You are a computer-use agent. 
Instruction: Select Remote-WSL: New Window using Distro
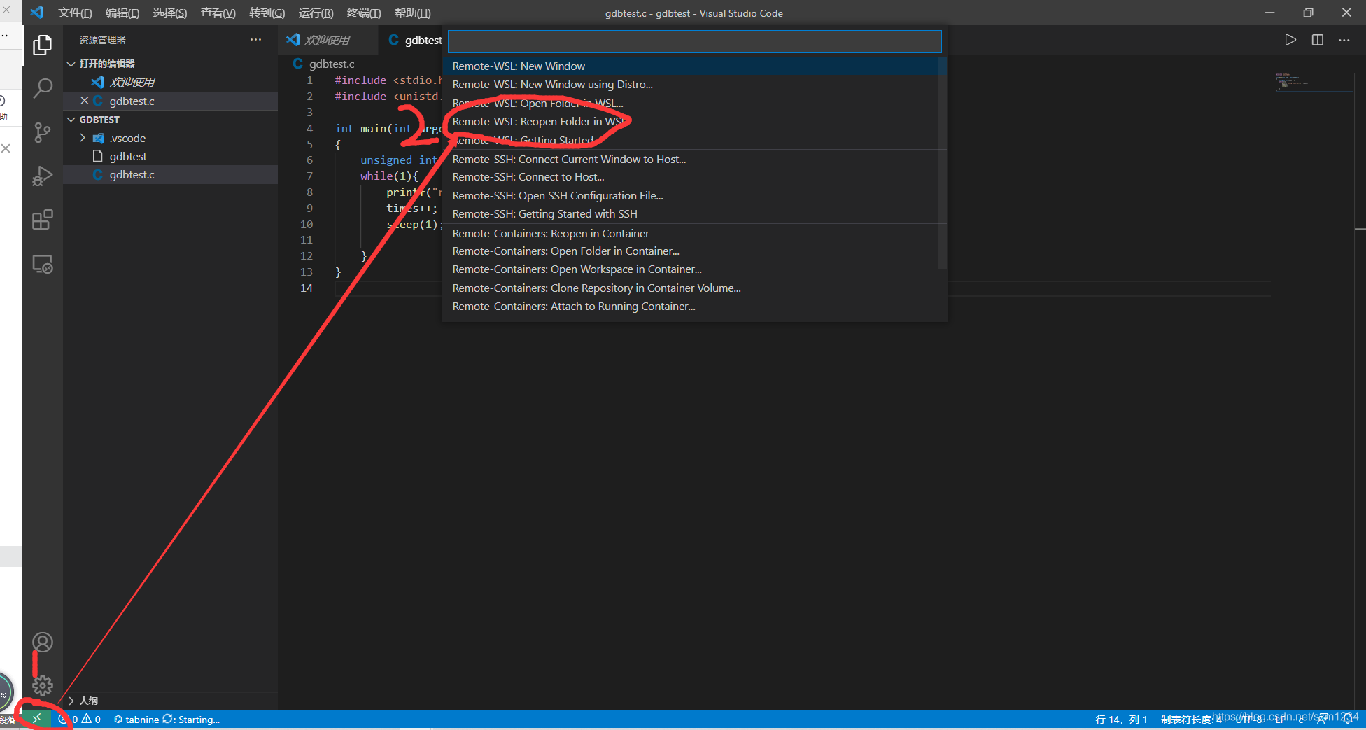tap(694, 84)
